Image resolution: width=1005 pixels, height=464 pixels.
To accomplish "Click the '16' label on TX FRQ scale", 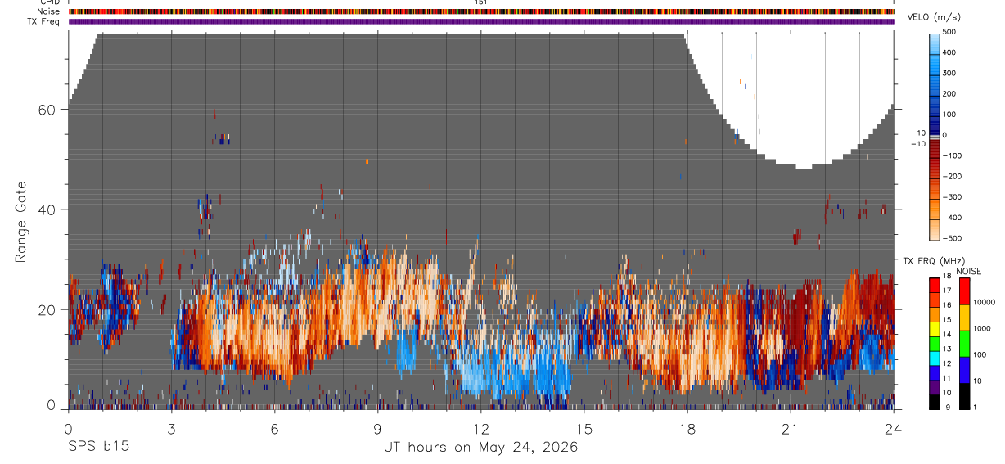I will pos(947,305).
